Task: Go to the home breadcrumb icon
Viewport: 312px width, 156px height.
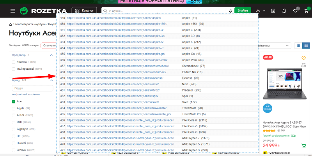Action: point(11,25)
